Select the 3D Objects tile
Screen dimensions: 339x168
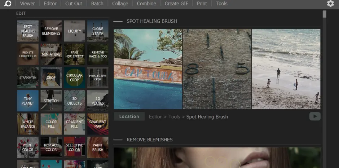coord(74,101)
